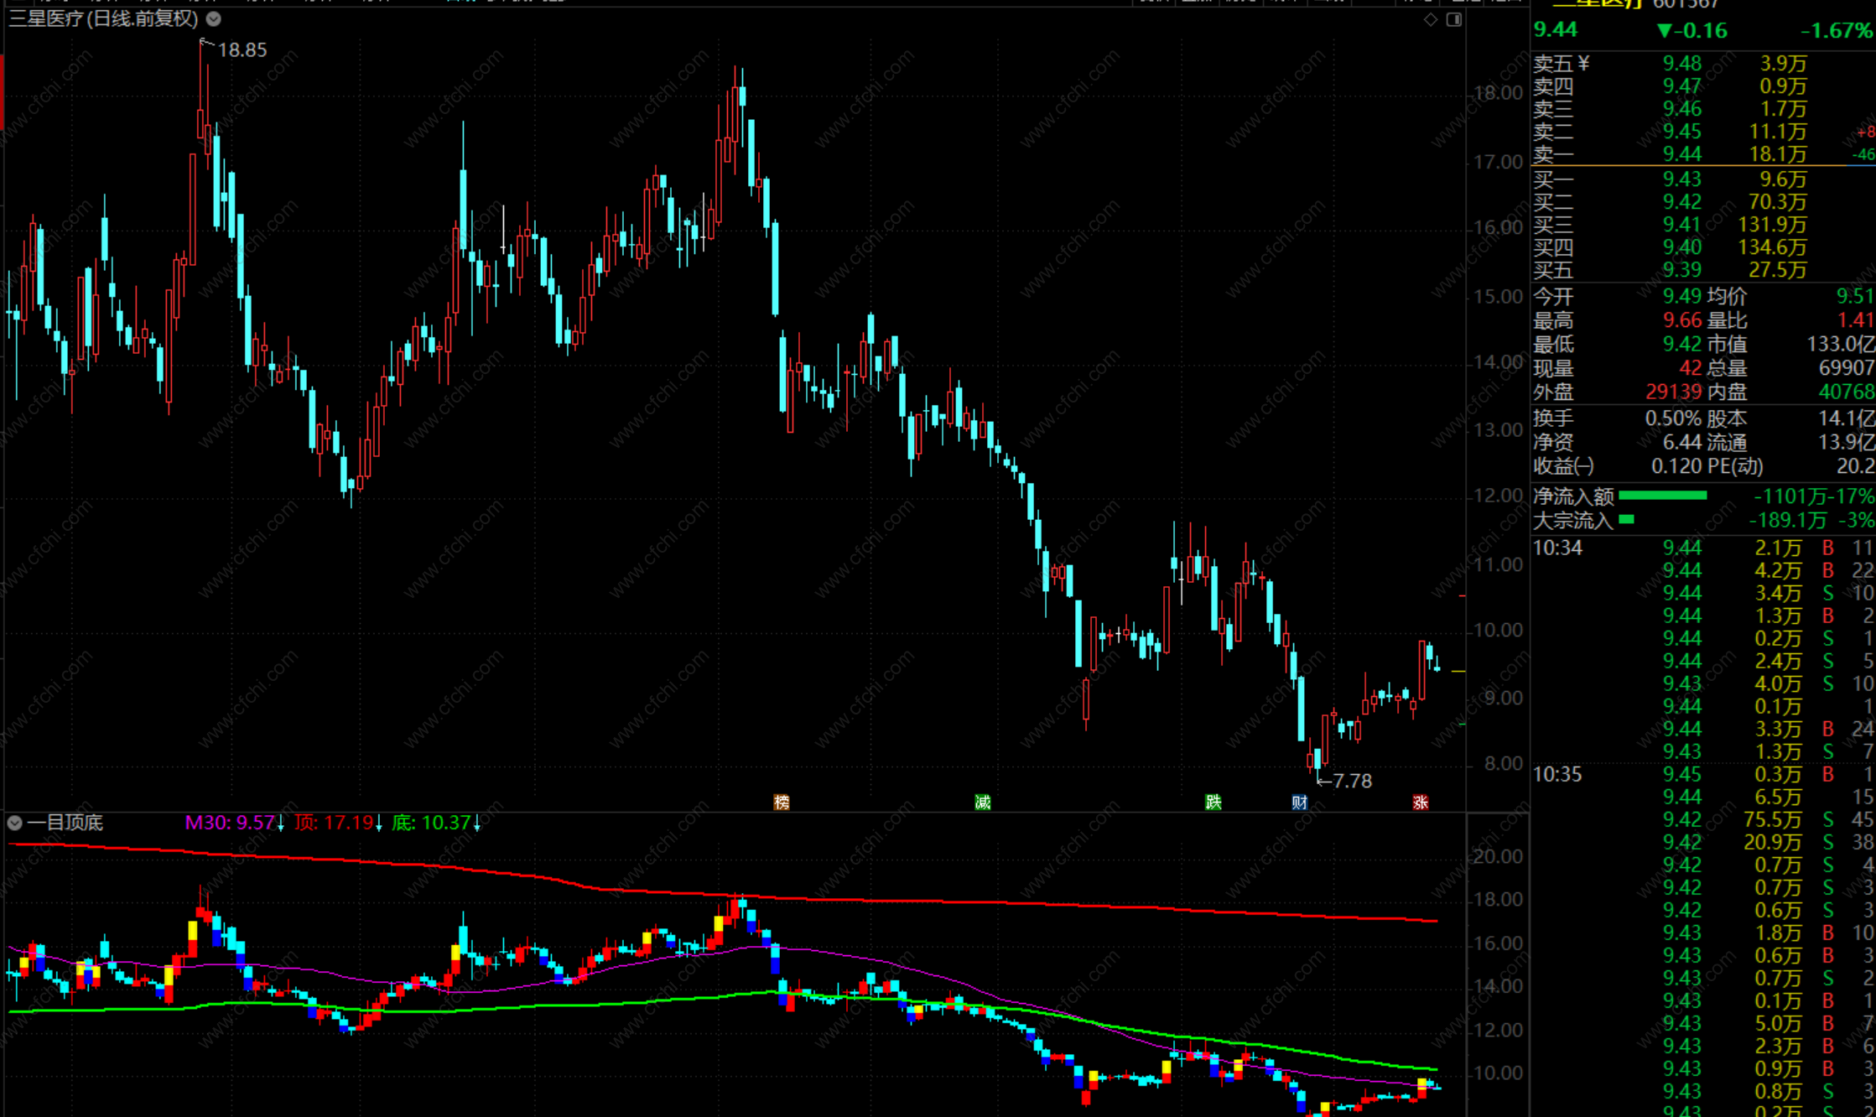This screenshot has width=1876, height=1117.
Task: Click the red 涨 event marker
Action: [1420, 803]
